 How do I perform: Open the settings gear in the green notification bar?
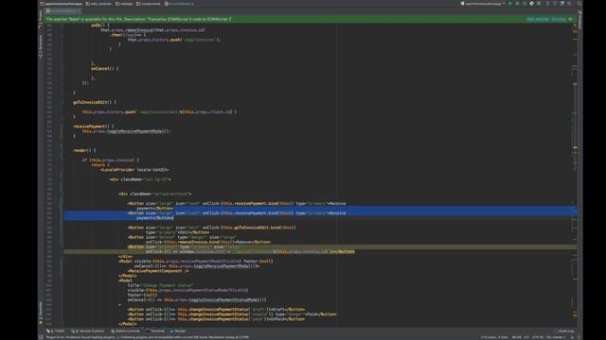(x=571, y=19)
